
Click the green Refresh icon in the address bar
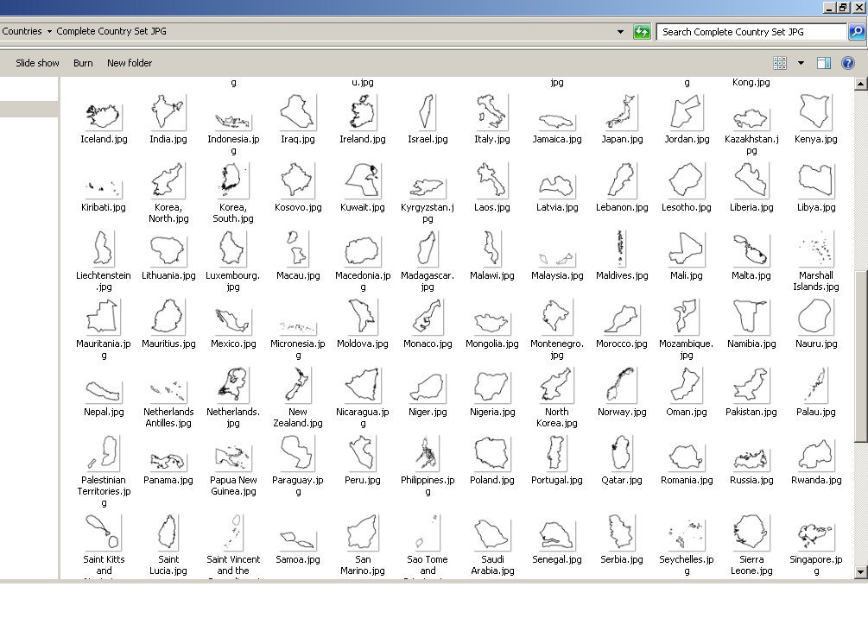point(641,31)
